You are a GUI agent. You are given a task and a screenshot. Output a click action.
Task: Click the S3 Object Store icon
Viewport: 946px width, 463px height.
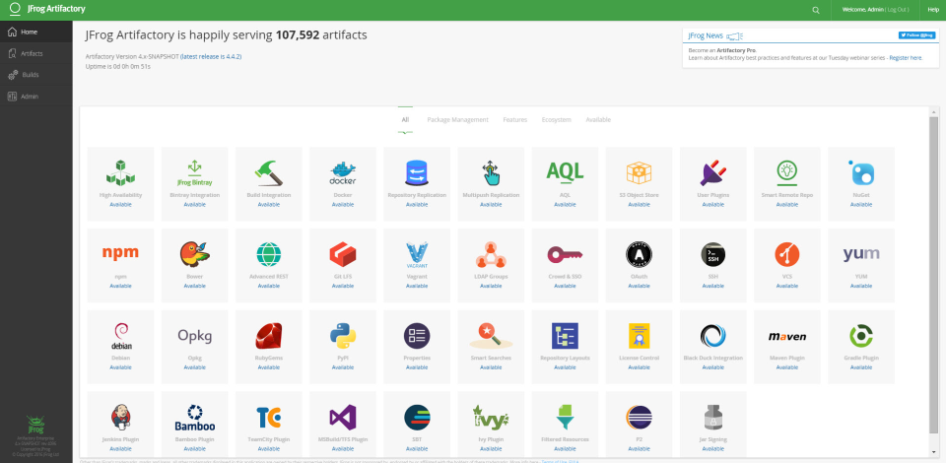pos(639,172)
